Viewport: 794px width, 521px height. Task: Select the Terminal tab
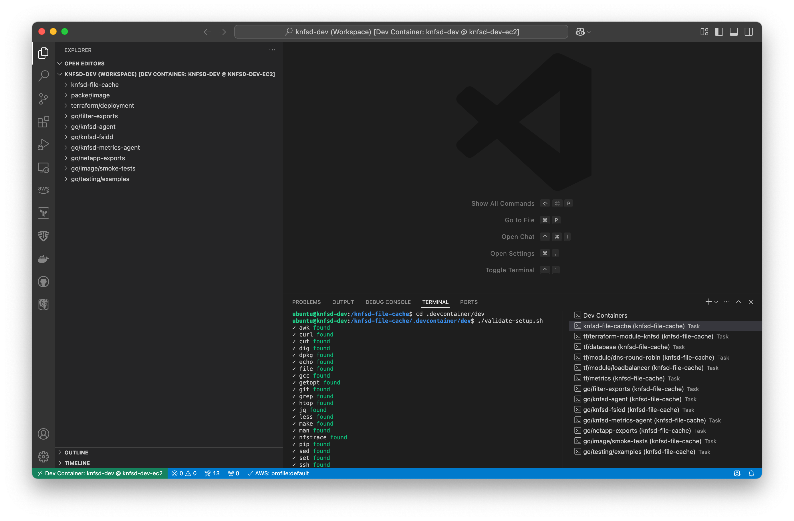(x=435, y=302)
